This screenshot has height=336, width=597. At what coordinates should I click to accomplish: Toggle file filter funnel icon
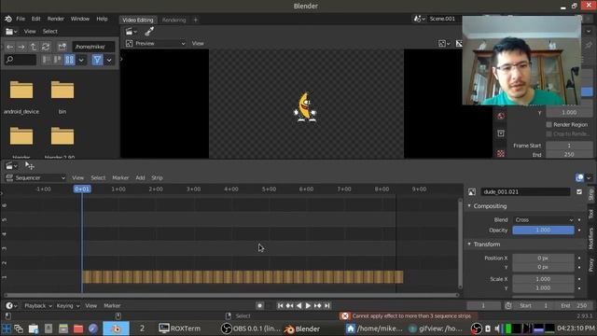(x=97, y=60)
